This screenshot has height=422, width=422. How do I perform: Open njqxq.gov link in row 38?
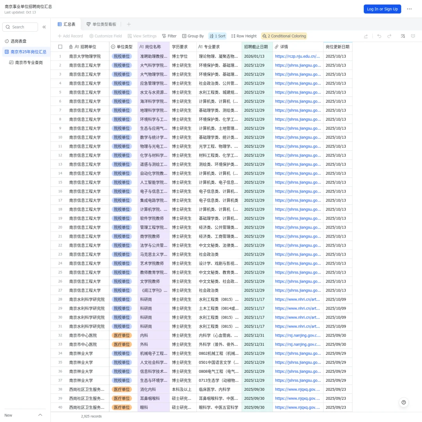click(x=297, y=389)
